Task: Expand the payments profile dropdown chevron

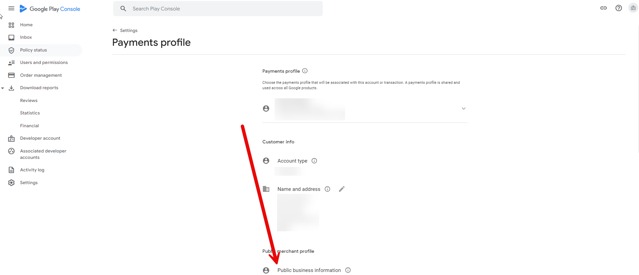Action: pos(464,108)
